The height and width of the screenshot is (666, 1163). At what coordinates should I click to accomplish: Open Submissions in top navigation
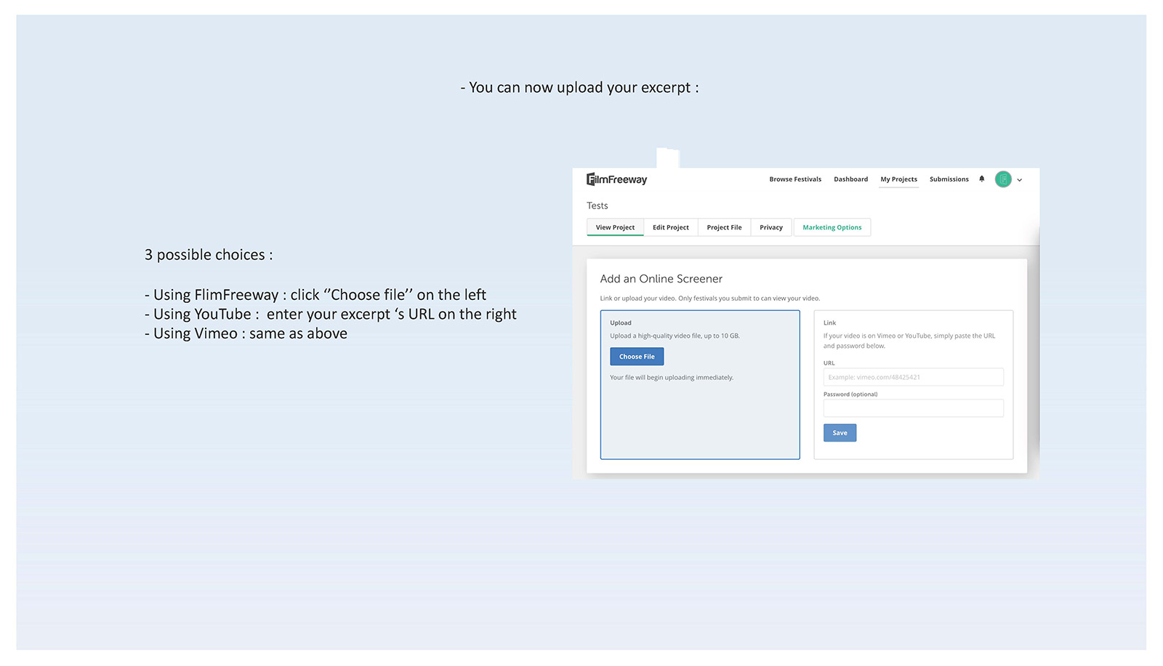pyautogui.click(x=949, y=179)
